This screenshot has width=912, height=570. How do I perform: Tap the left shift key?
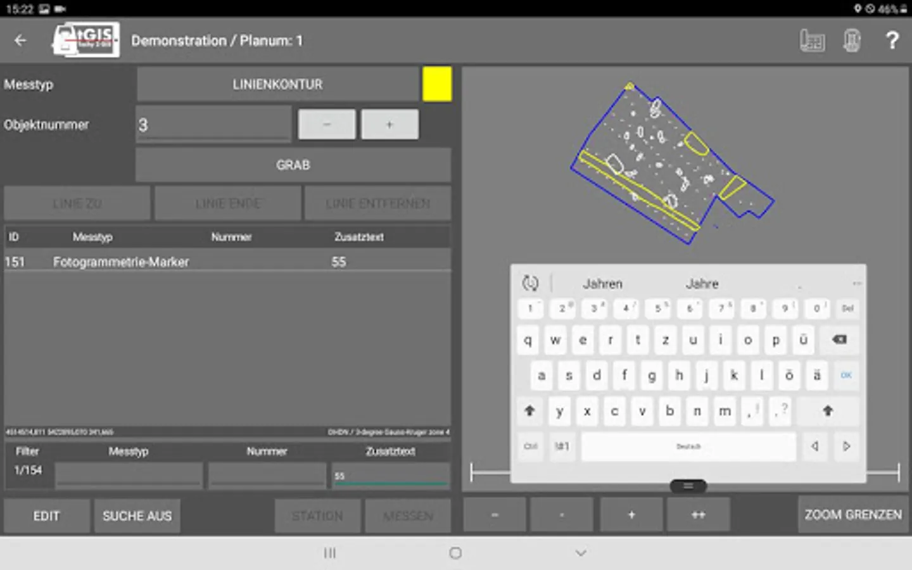[530, 410]
